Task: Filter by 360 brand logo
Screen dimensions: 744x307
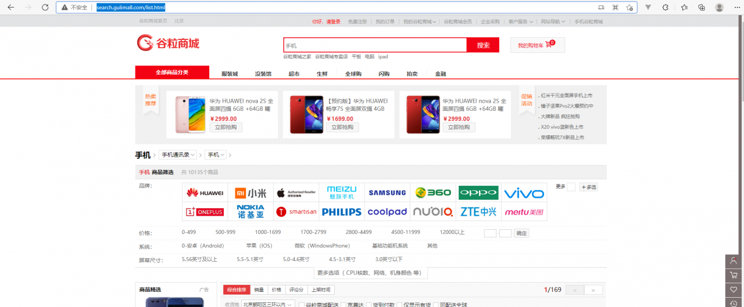Action: point(433,193)
